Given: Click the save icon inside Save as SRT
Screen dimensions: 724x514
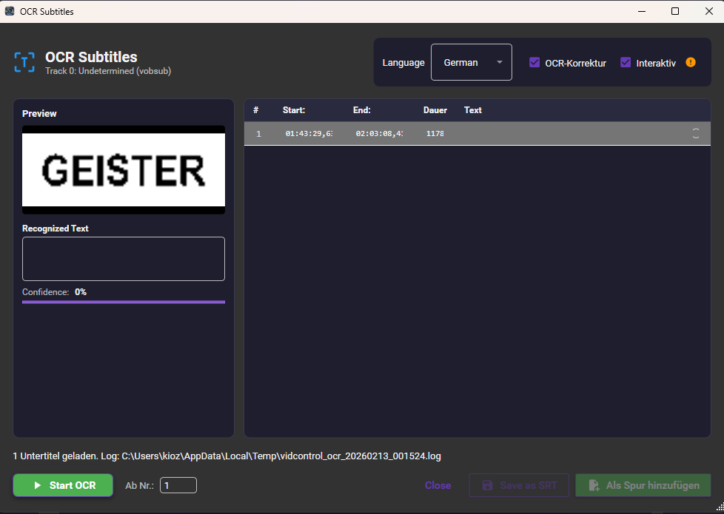Looking at the screenshot, I should pos(487,485).
